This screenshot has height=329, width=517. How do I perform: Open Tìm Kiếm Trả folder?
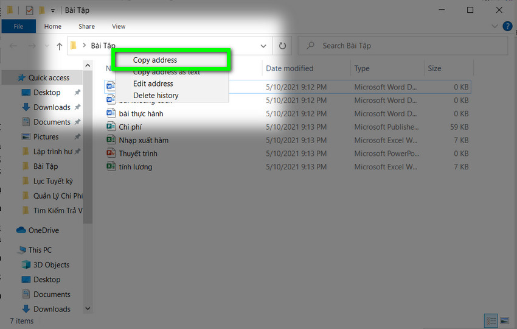click(58, 211)
